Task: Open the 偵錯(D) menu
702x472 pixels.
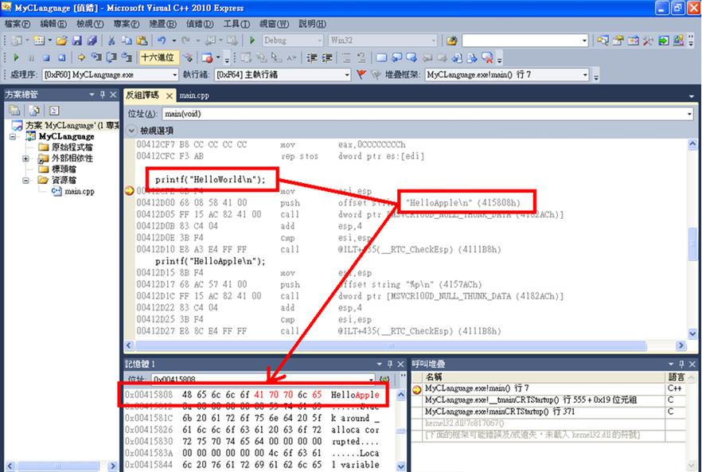Action: (200, 24)
